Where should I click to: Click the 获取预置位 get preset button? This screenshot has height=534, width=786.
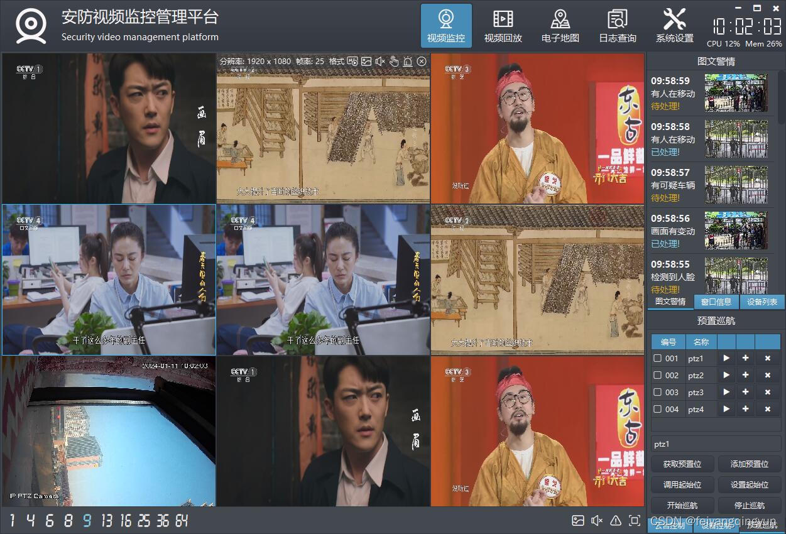(682, 464)
